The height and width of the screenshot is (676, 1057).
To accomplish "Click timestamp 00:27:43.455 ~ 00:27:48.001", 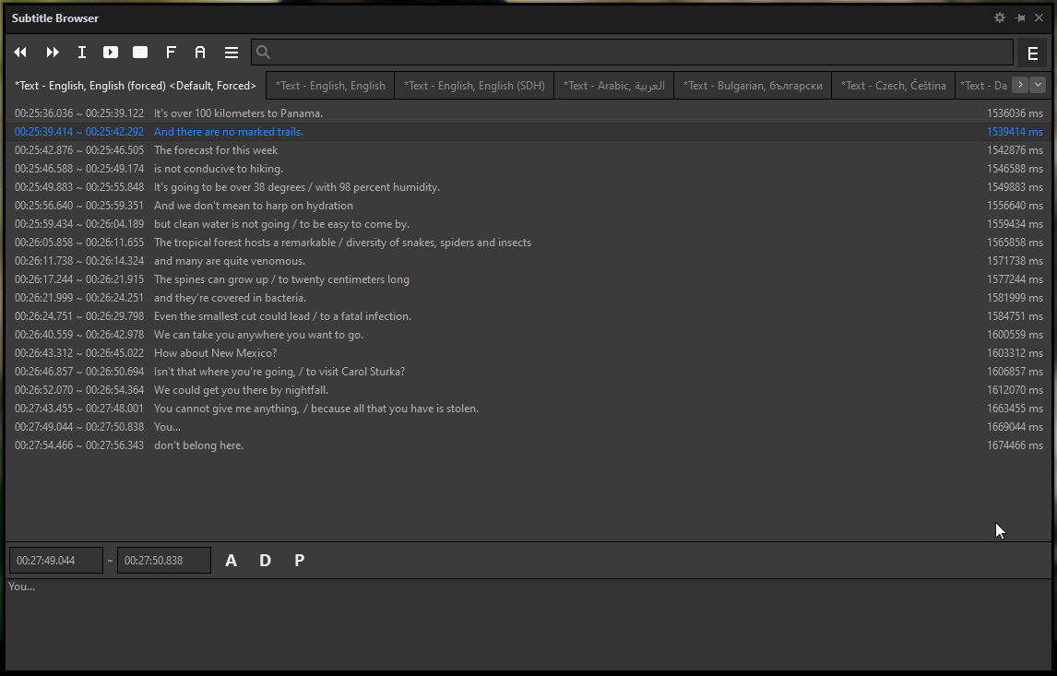I will click(79, 409).
